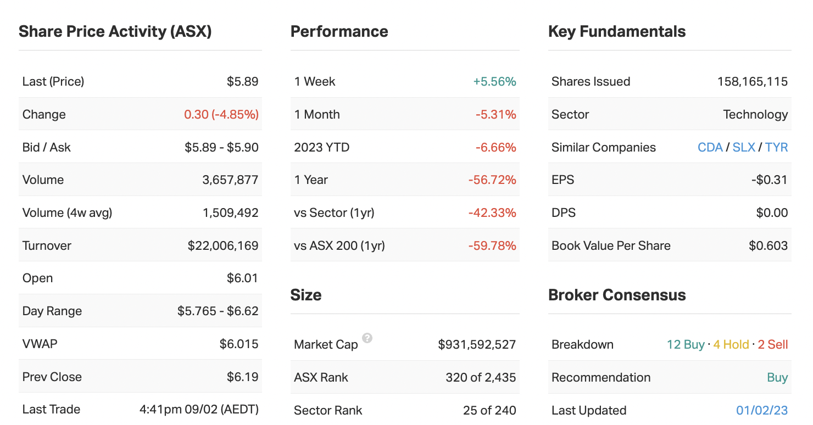The height and width of the screenshot is (425, 813).
Task: Click the Size section heading
Action: [305, 295]
